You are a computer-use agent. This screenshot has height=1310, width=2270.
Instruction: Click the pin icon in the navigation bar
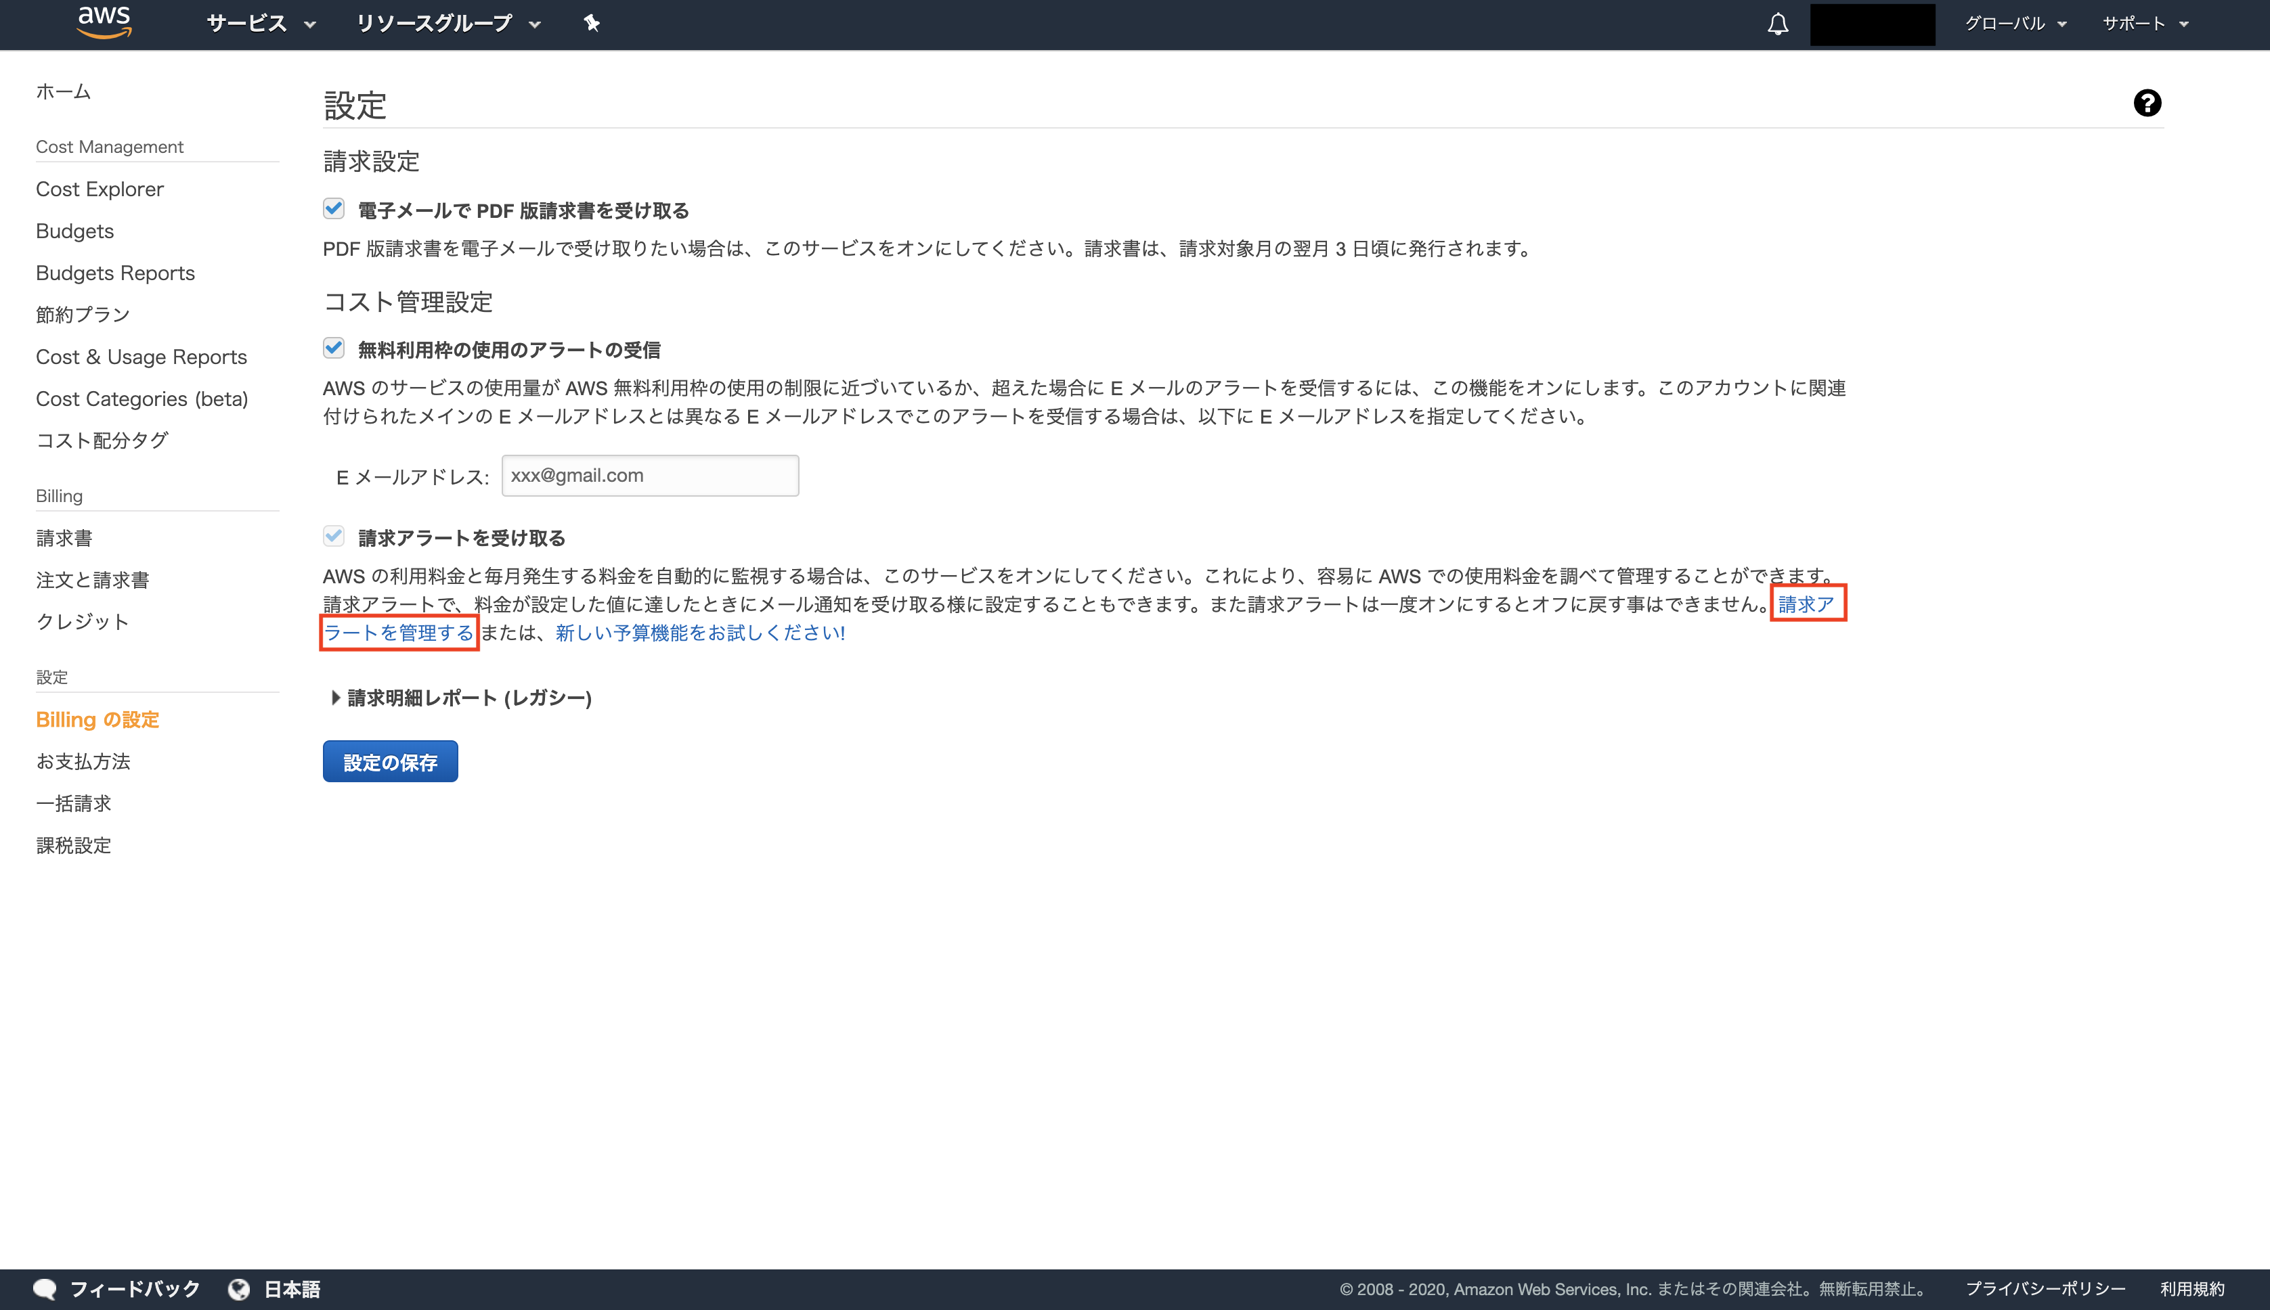(x=592, y=24)
